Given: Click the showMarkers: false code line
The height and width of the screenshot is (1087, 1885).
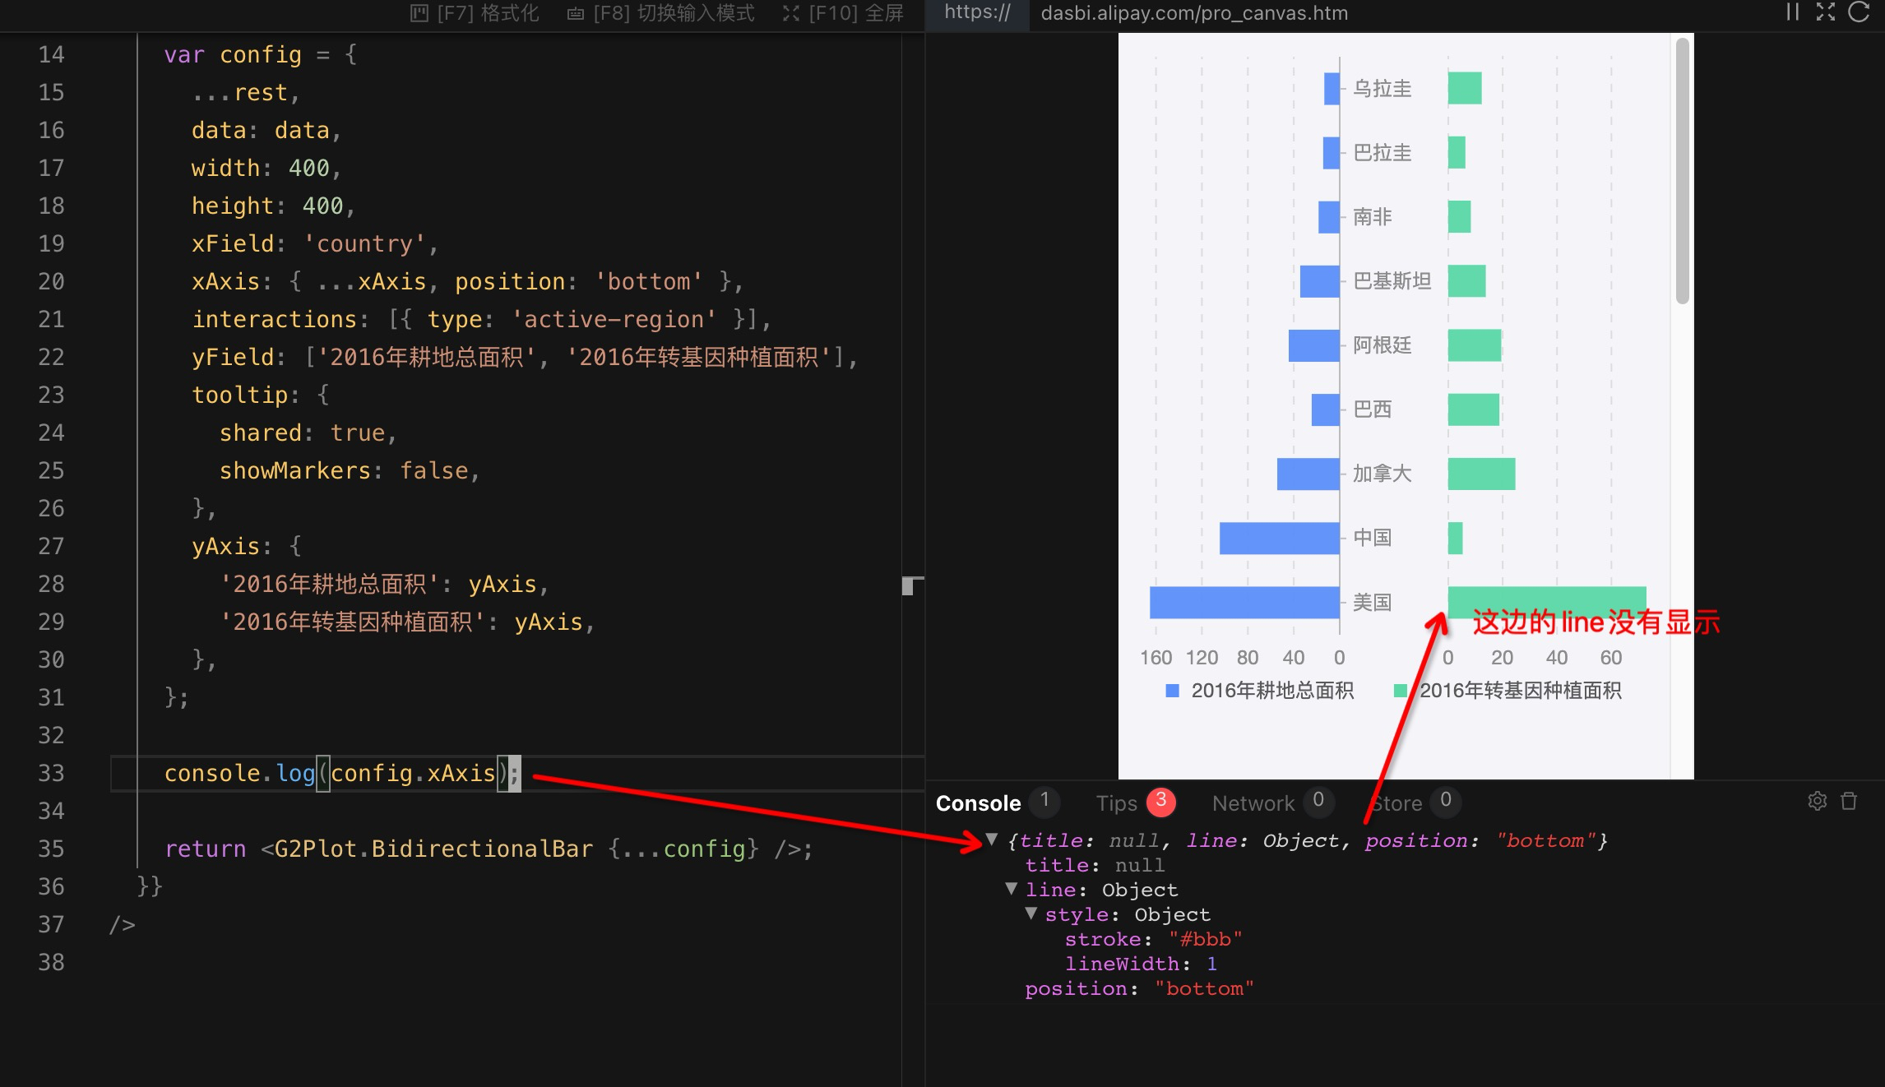Looking at the screenshot, I should click(350, 470).
